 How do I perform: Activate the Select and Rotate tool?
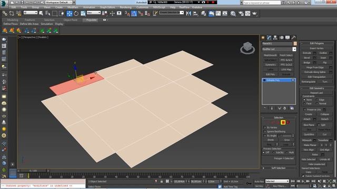click(76, 14)
